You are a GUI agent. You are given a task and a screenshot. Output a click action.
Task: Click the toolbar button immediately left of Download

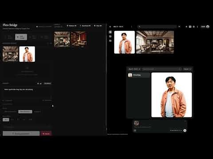click(71, 26)
